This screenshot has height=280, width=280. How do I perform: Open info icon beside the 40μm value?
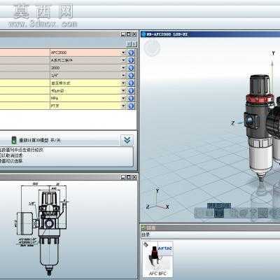pyautogui.click(x=131, y=90)
